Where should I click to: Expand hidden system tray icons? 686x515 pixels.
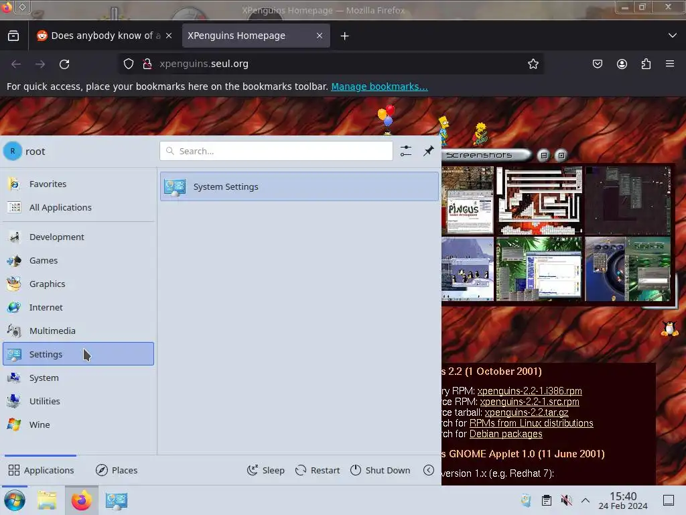click(586, 500)
